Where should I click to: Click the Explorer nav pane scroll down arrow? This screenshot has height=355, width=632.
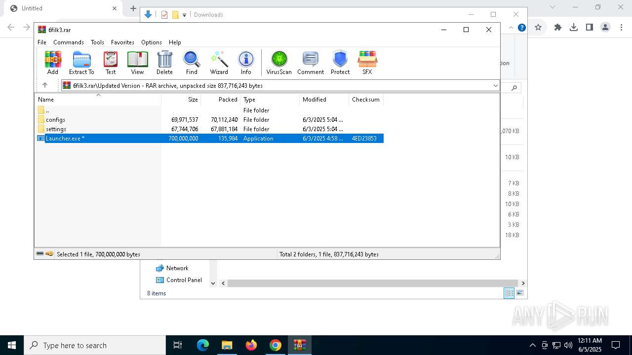213,283
